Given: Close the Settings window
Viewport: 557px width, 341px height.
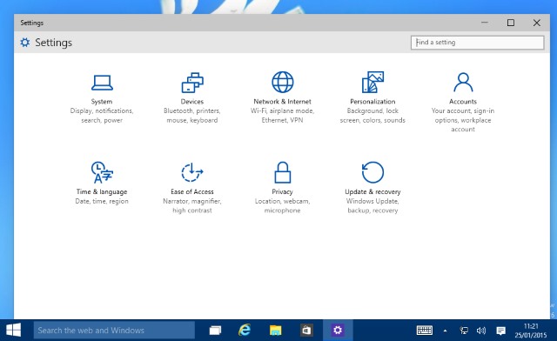Looking at the screenshot, I should click(537, 23).
